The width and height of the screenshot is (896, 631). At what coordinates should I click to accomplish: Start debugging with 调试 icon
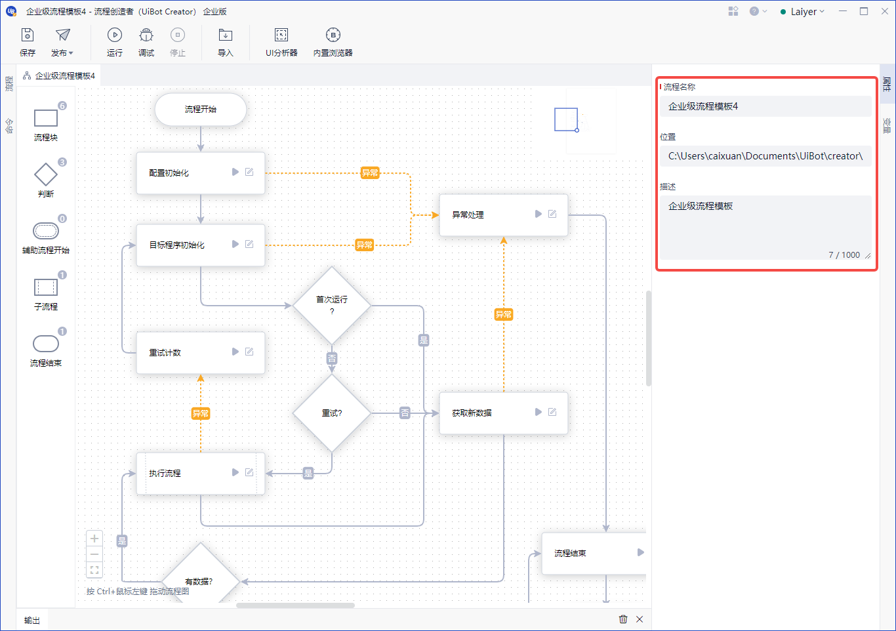tap(146, 35)
